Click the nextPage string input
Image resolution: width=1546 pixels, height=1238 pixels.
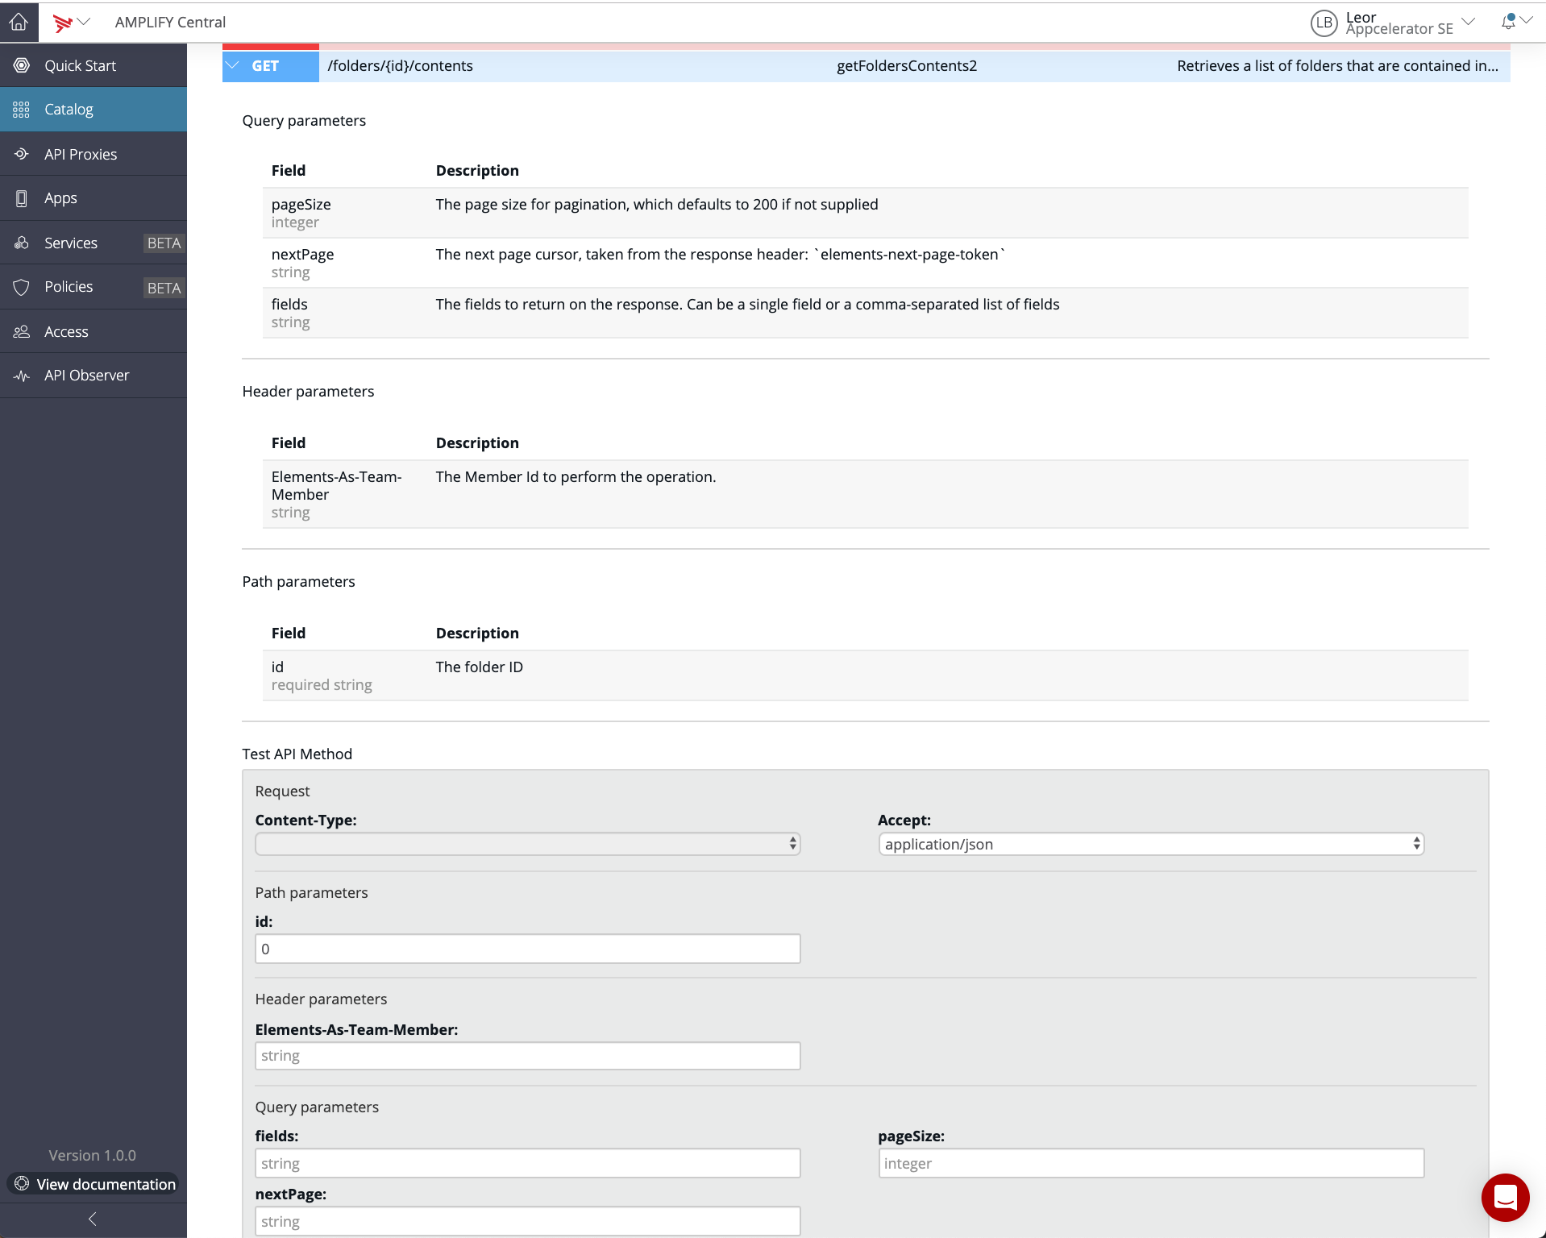[527, 1221]
